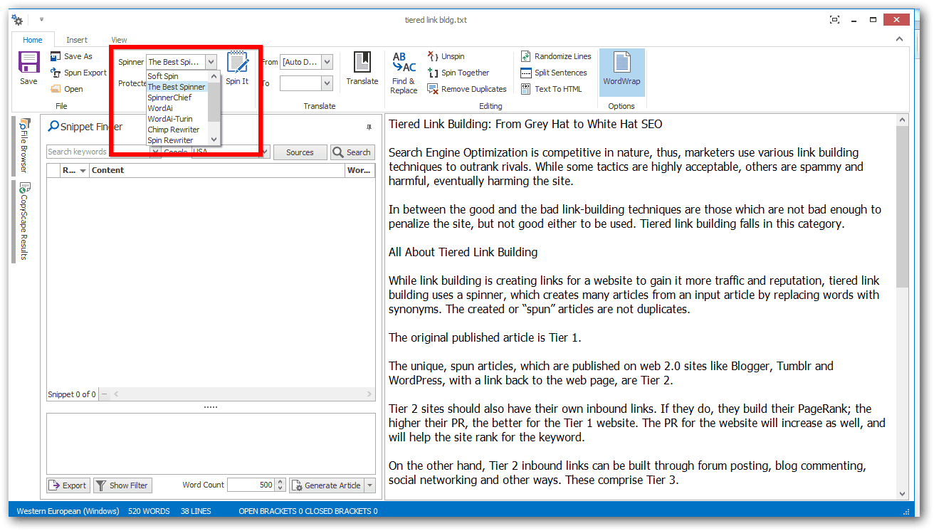Screen dimensions: 934x531
Task: Click the Generate Article button
Action: click(326, 485)
